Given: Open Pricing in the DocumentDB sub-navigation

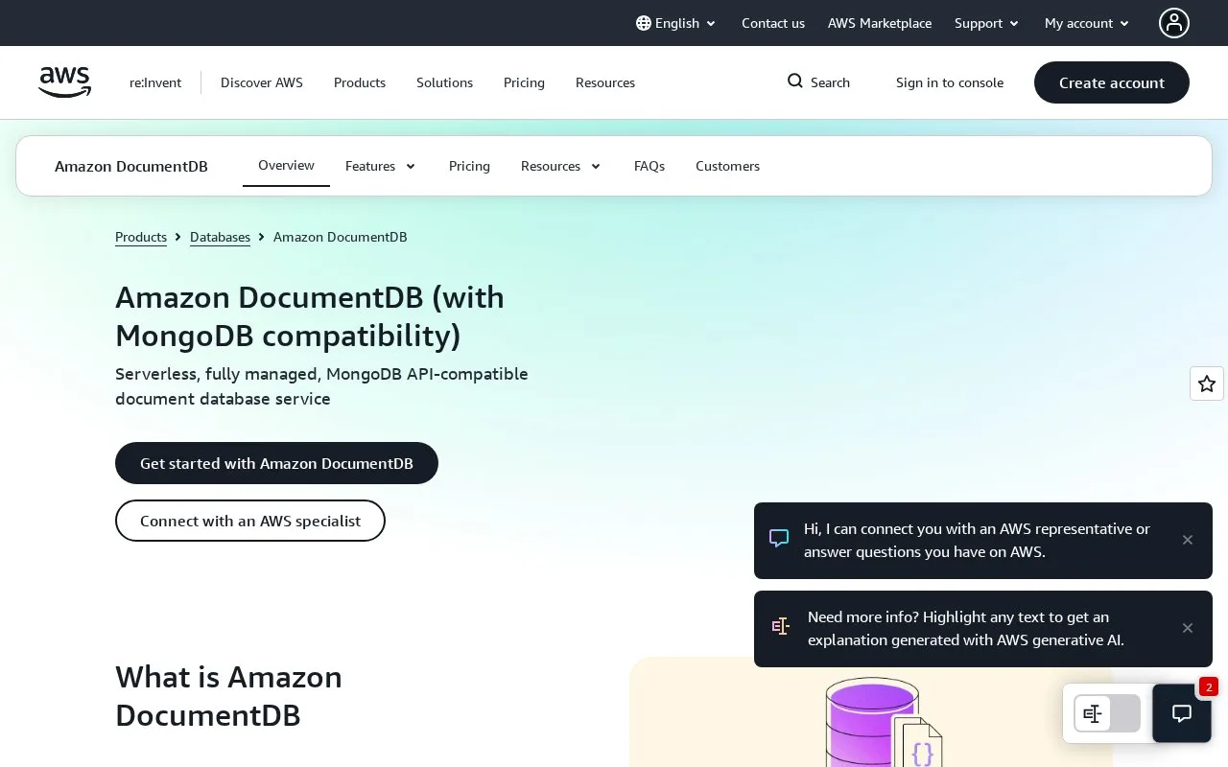Looking at the screenshot, I should pyautogui.click(x=469, y=166).
